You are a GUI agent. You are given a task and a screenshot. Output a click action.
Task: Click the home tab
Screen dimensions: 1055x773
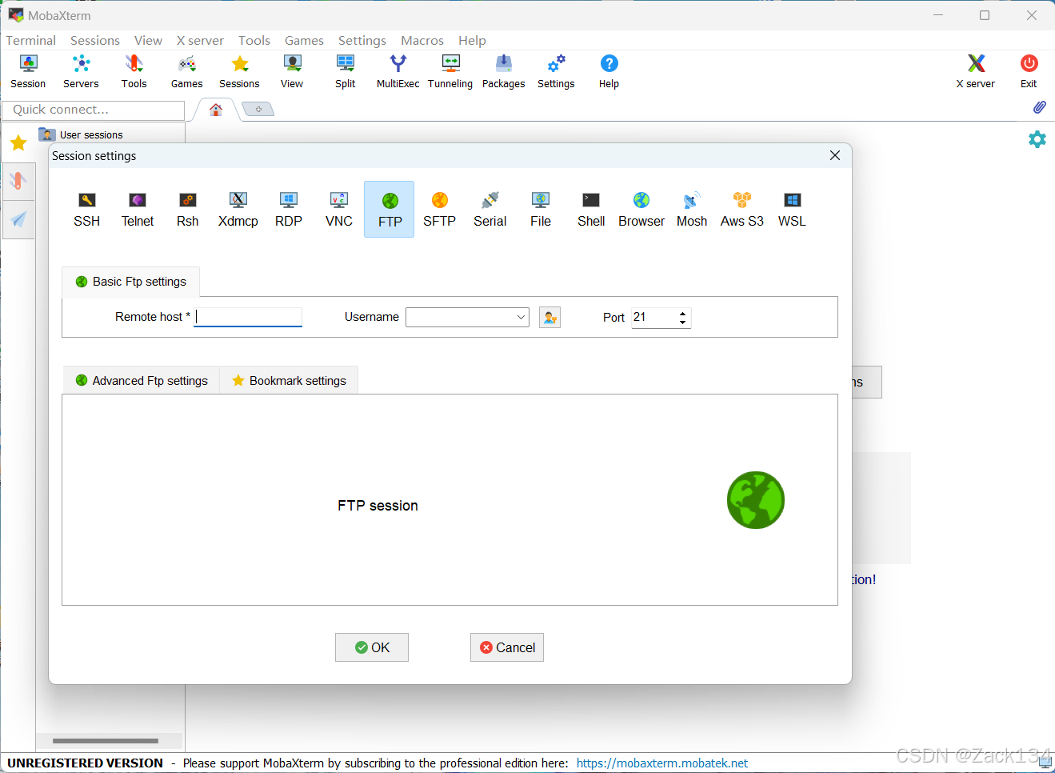click(215, 110)
